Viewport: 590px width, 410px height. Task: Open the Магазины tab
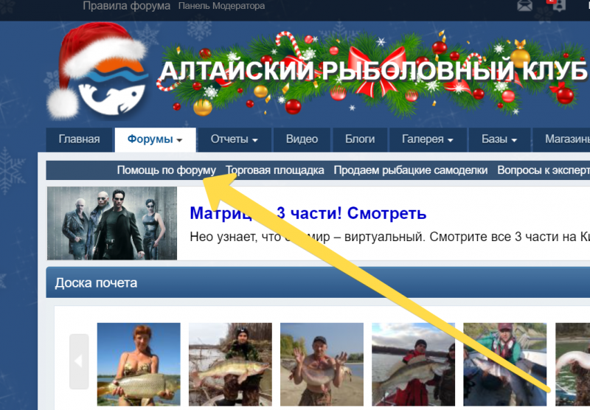[x=566, y=139]
